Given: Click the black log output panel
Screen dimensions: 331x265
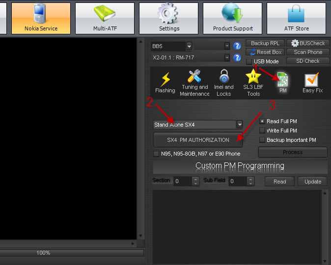Looking at the screenshot, I should click(68, 138).
